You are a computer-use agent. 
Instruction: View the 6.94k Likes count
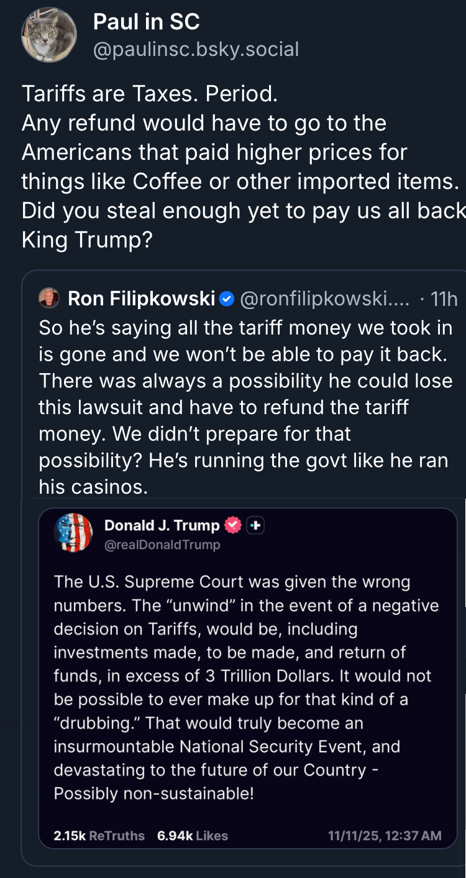[192, 836]
